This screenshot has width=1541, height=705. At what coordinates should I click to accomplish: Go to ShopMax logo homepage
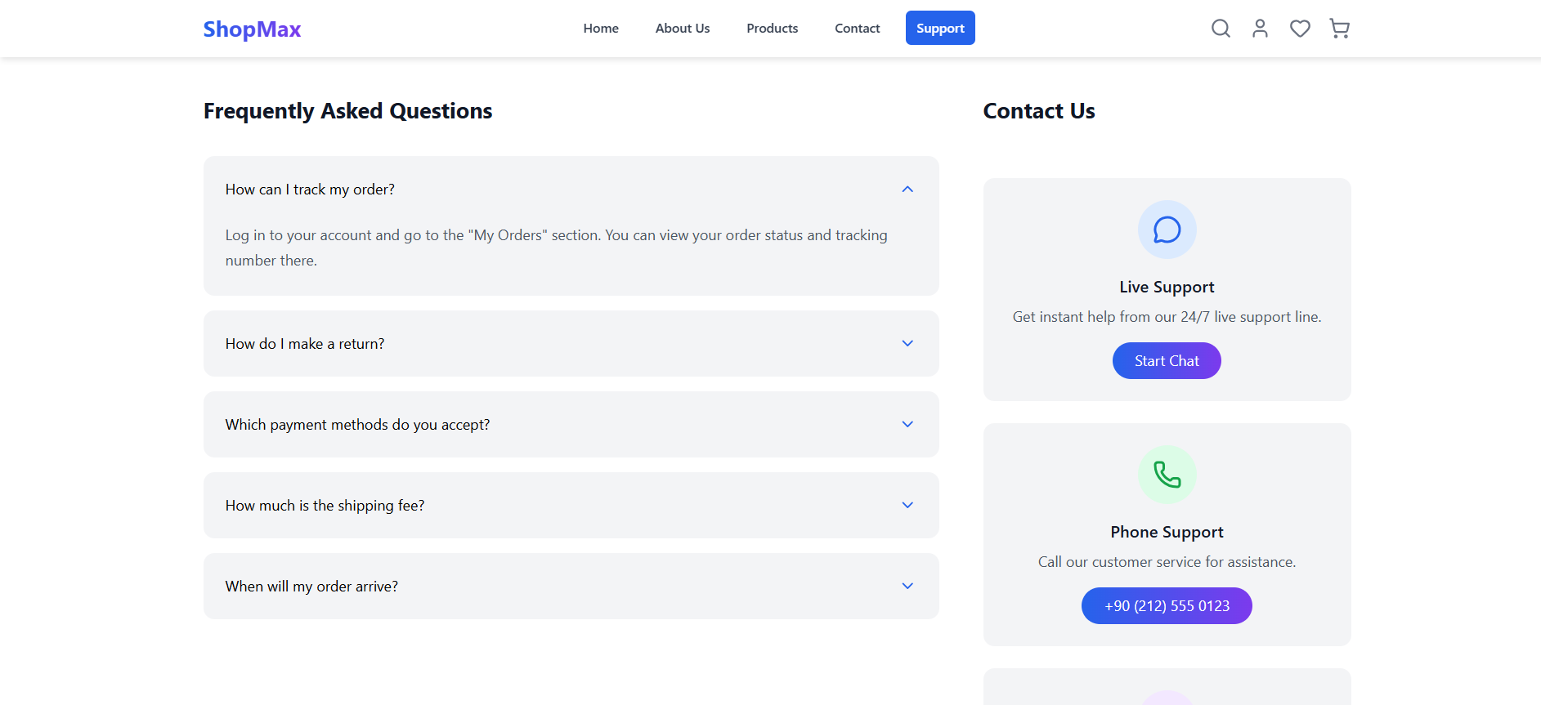click(252, 29)
